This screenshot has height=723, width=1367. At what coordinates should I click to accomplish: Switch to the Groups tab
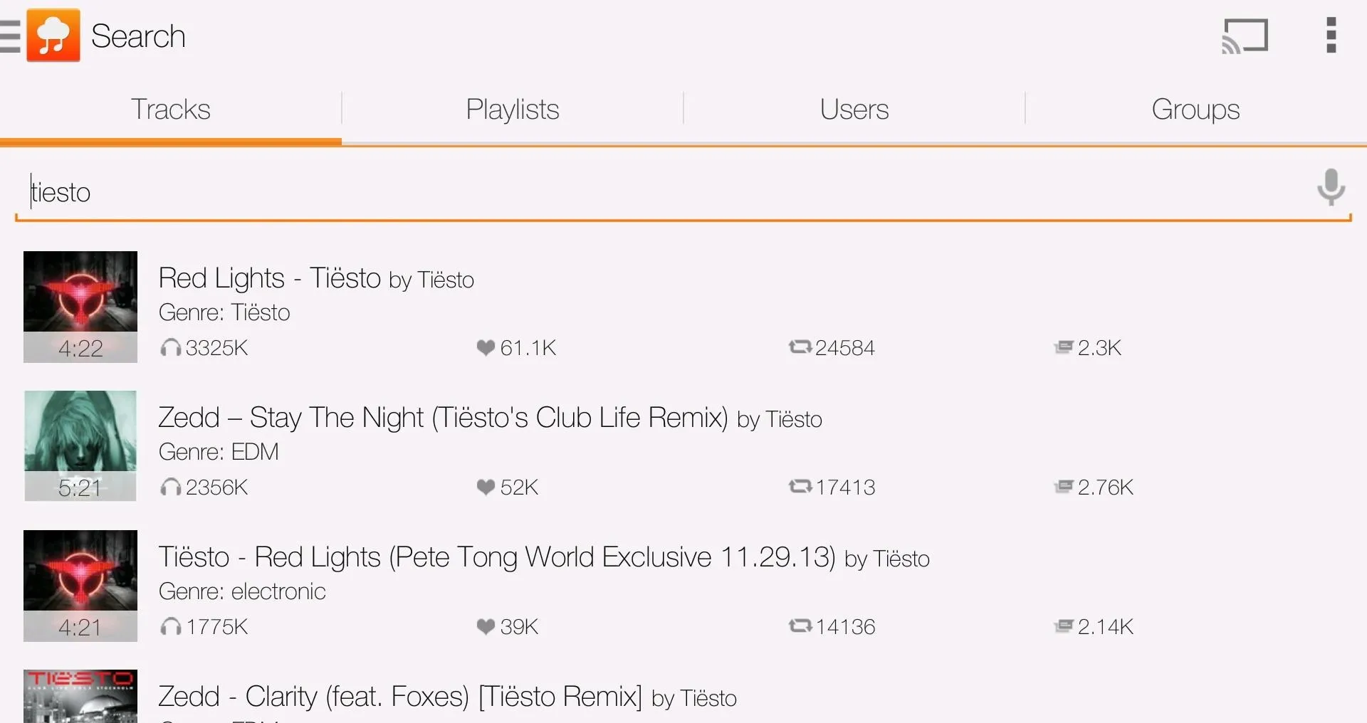(x=1196, y=110)
